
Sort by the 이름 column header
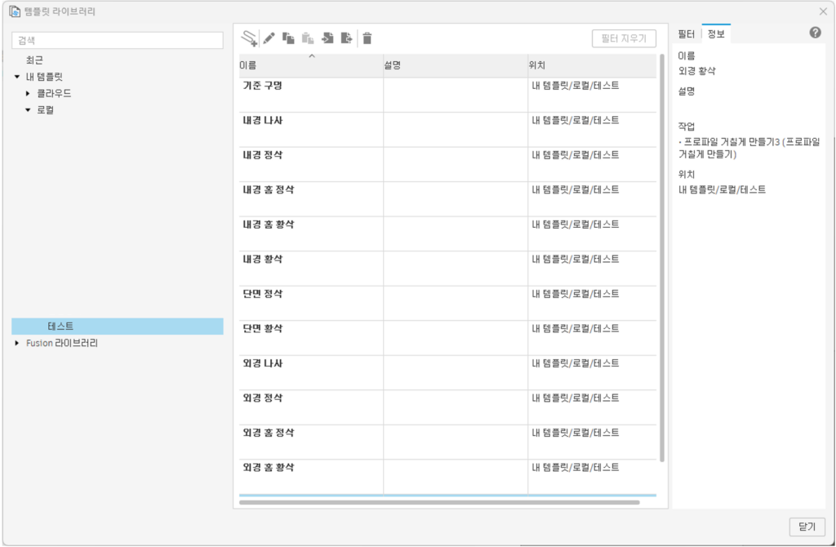(311, 65)
